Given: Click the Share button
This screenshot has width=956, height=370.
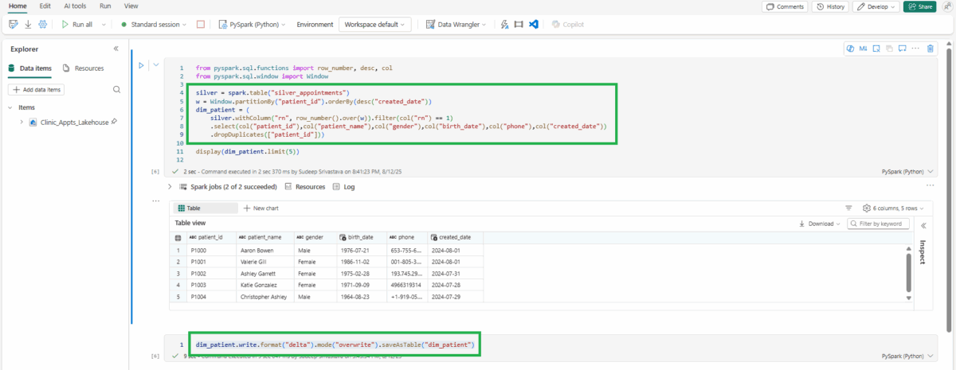Looking at the screenshot, I should pos(919,6).
